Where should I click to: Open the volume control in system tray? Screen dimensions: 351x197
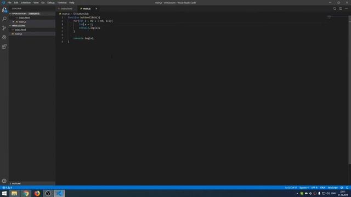328,193
